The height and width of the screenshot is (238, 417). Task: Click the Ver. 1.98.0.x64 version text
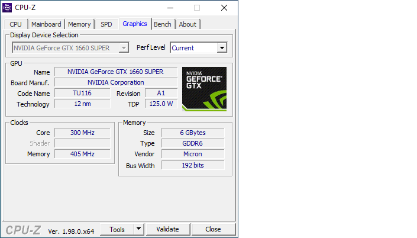[x=71, y=231]
